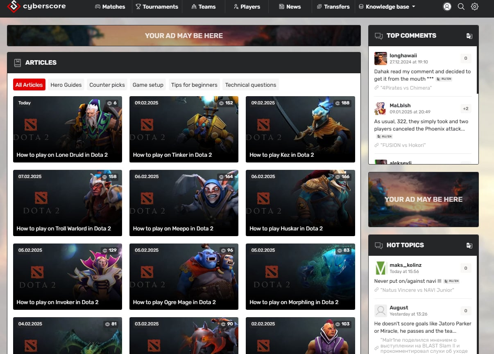494x354 pixels.
Task: Open the Matches menu
Action: (110, 7)
